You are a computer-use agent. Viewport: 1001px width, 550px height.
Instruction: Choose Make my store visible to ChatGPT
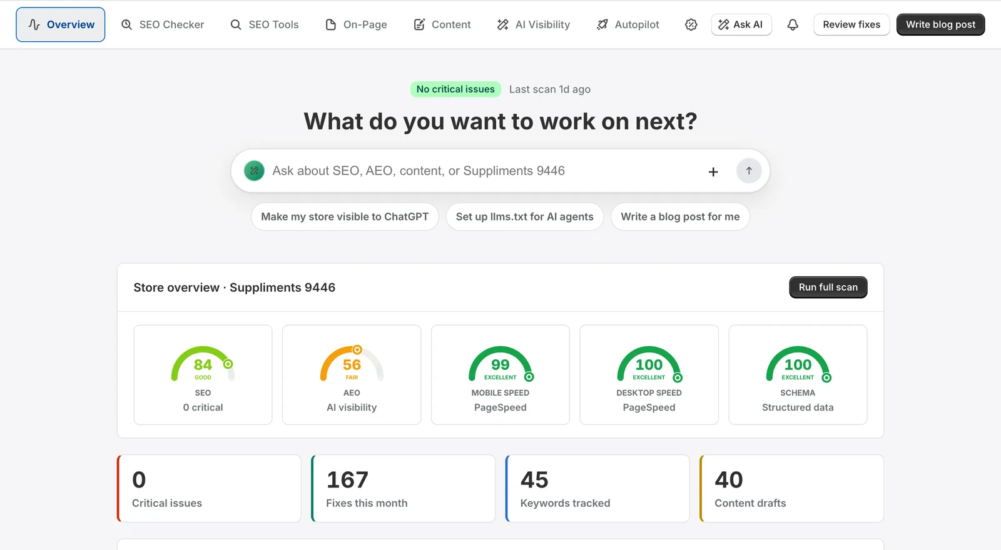tap(345, 217)
